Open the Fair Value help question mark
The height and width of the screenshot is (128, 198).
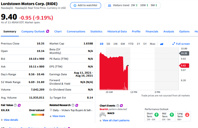[15, 105]
